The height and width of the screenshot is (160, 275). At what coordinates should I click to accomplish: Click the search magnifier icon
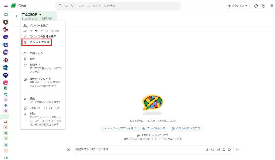pos(60,6)
